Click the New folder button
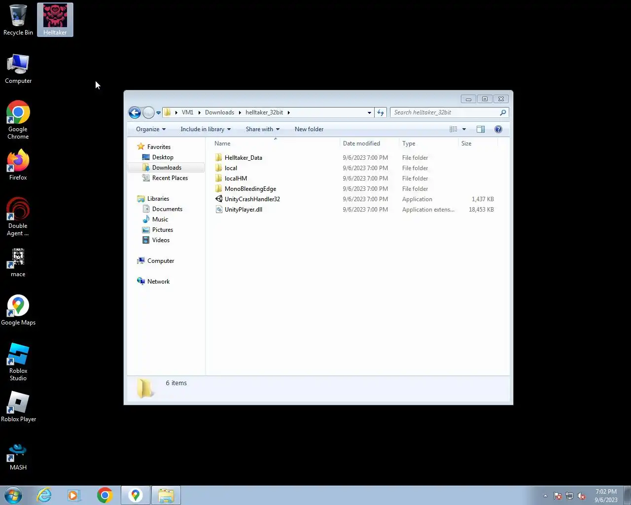 click(x=309, y=129)
